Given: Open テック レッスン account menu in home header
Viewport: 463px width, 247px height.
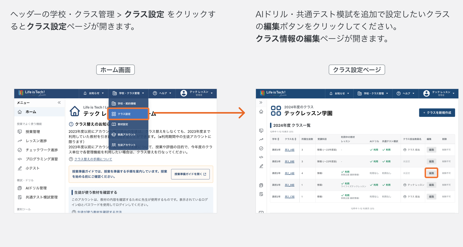Looking at the screenshot, I should click(196, 93).
